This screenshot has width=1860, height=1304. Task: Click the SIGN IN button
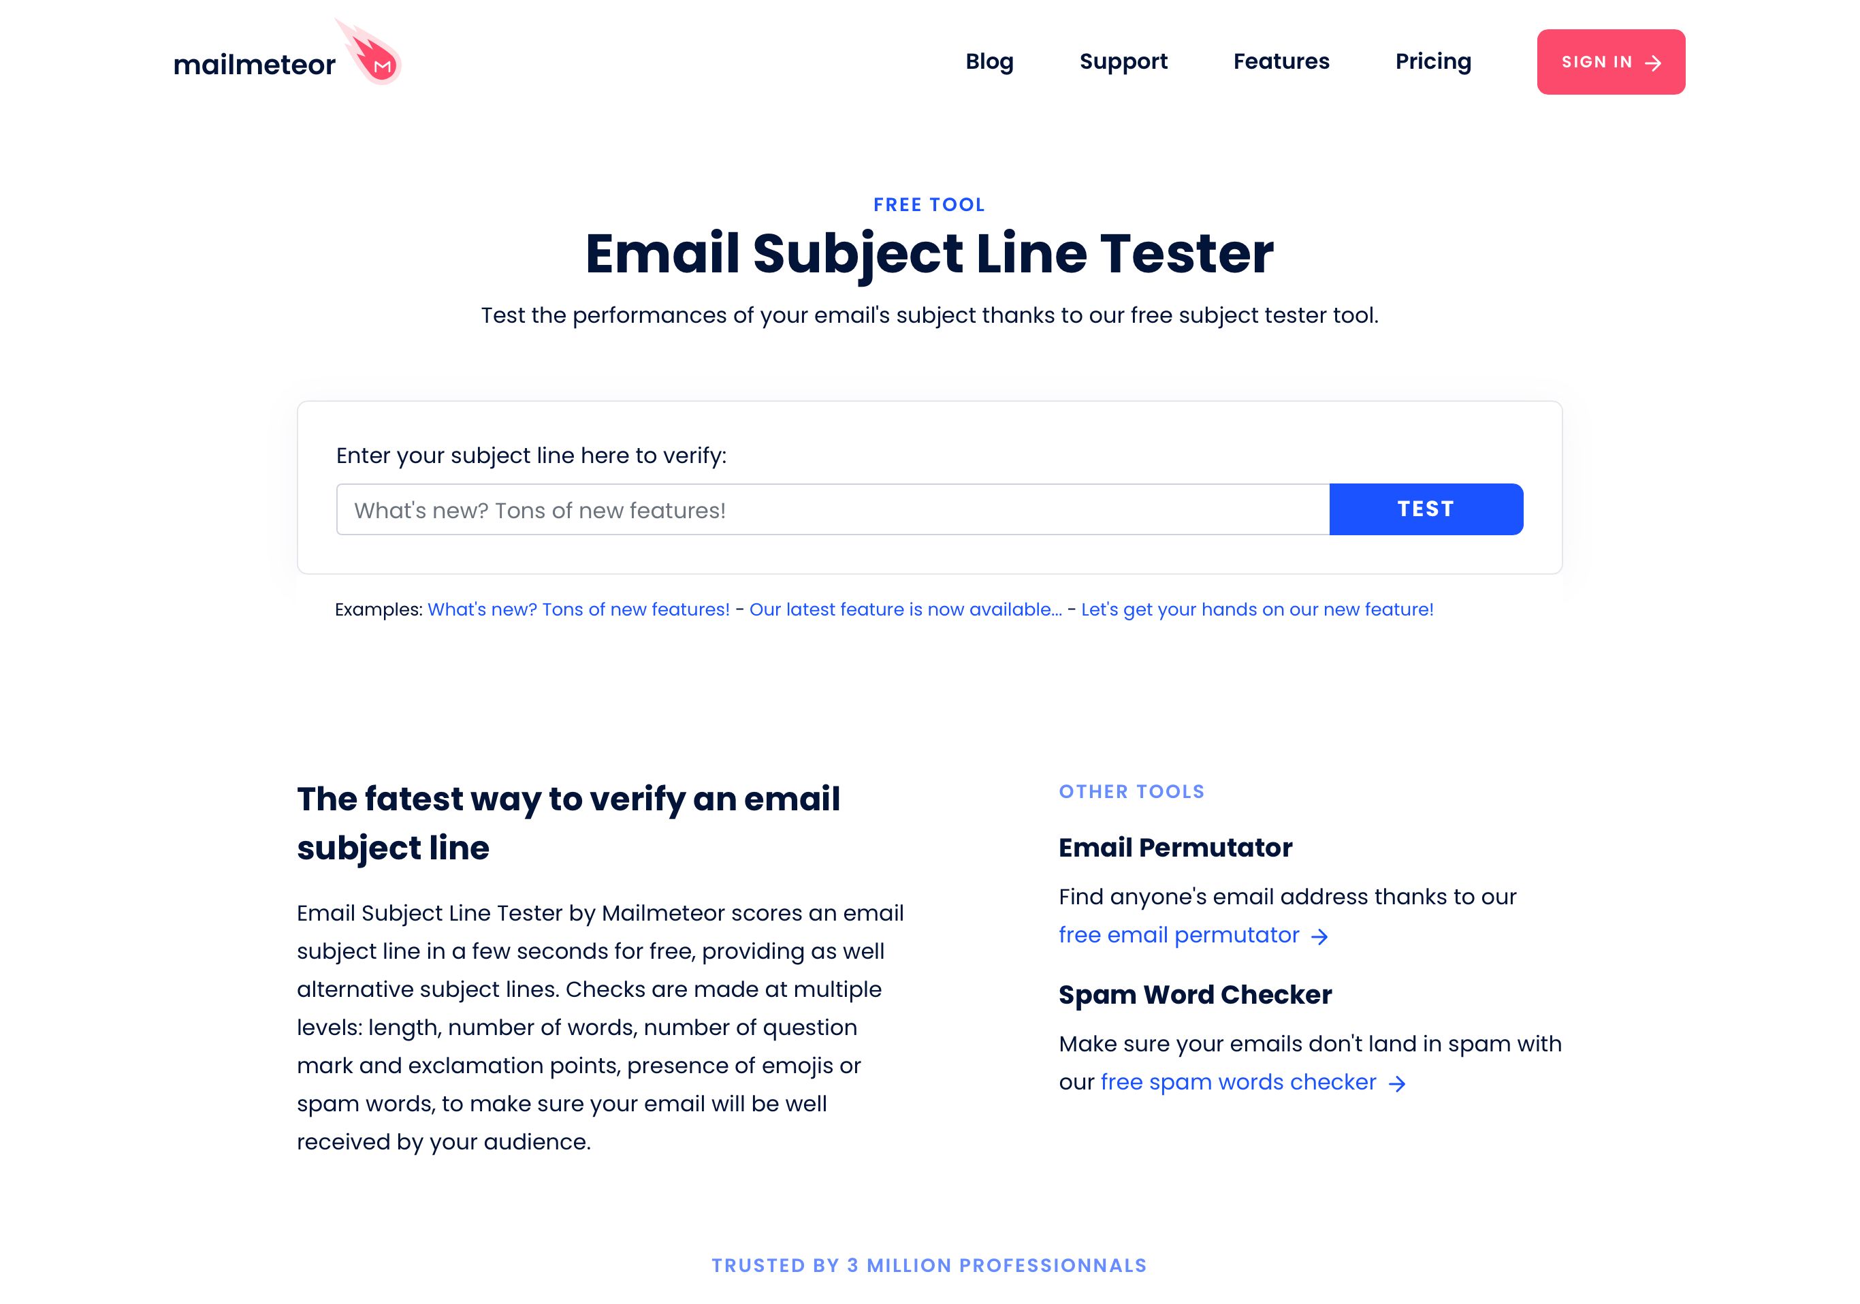(1612, 62)
